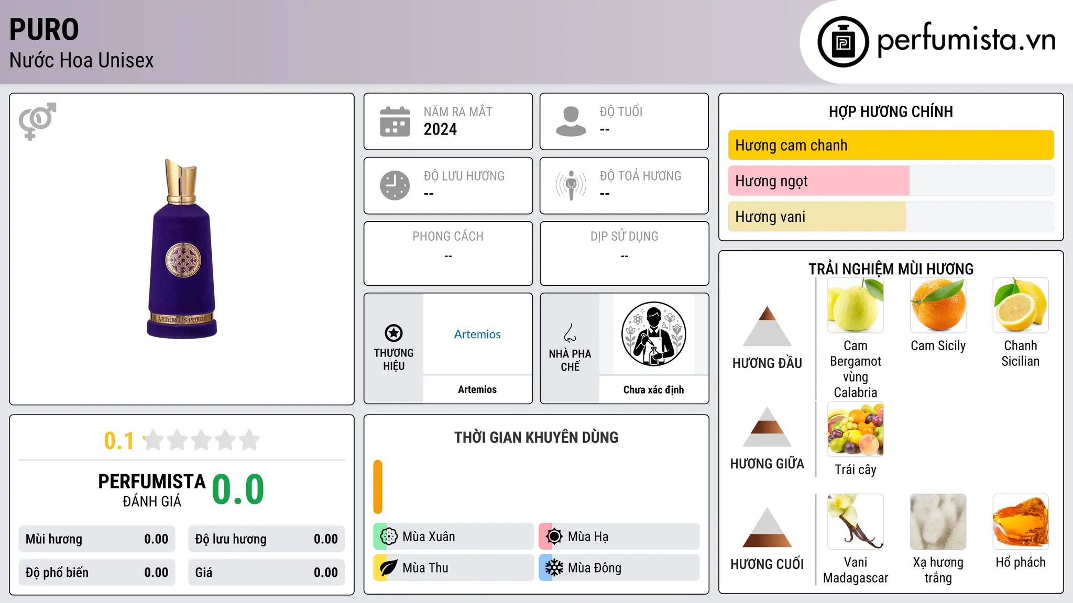Click the Hương cuối base notes label
The height and width of the screenshot is (603, 1073).
tap(767, 564)
